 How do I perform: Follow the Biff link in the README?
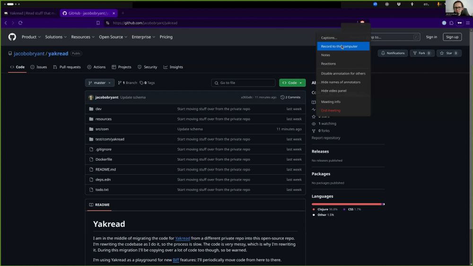click(176, 260)
